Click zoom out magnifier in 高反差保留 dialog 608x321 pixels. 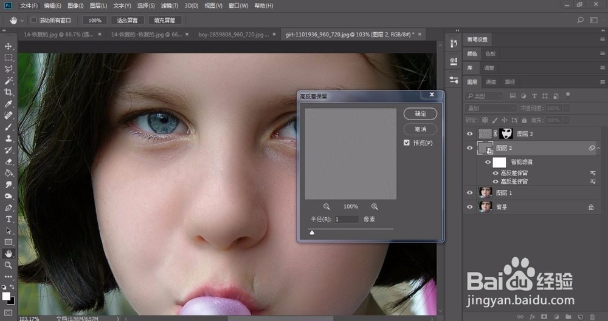click(x=326, y=207)
